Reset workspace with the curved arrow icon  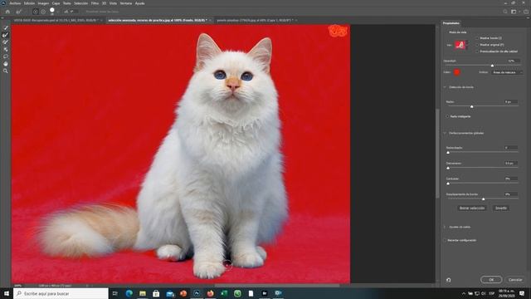[x=448, y=280]
